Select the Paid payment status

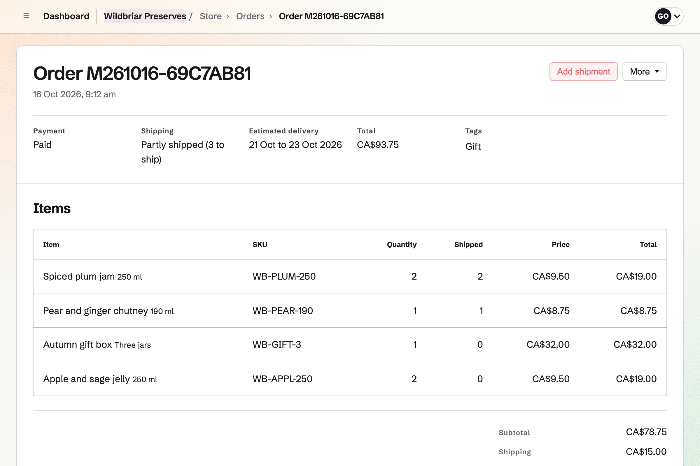pos(42,145)
